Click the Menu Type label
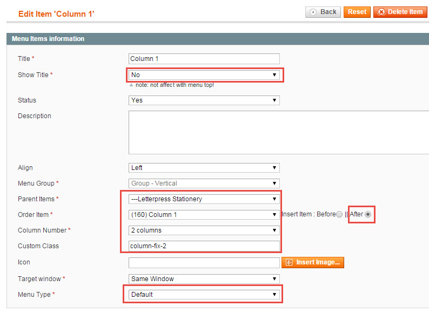This screenshot has height=320, width=429. (34, 295)
